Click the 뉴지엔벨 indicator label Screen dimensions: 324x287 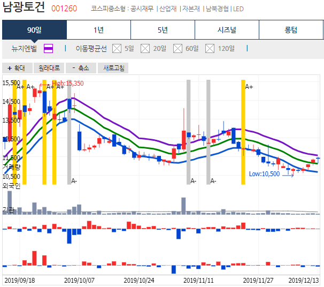tap(24, 49)
